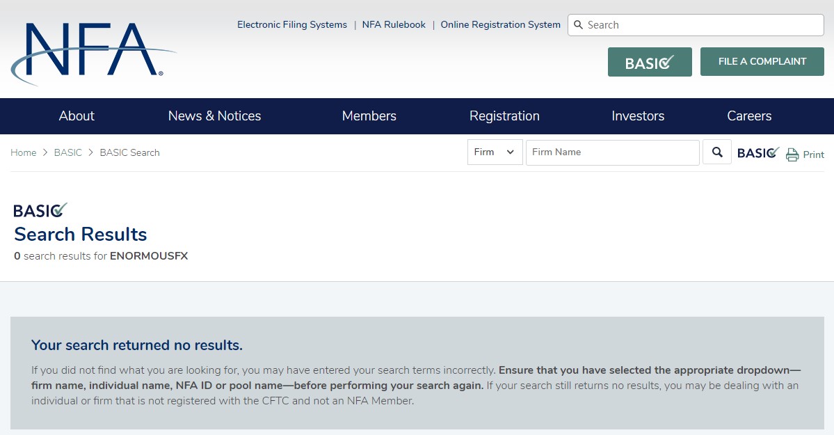Click the firm search magnifier button
The image size is (834, 435).
point(717,152)
